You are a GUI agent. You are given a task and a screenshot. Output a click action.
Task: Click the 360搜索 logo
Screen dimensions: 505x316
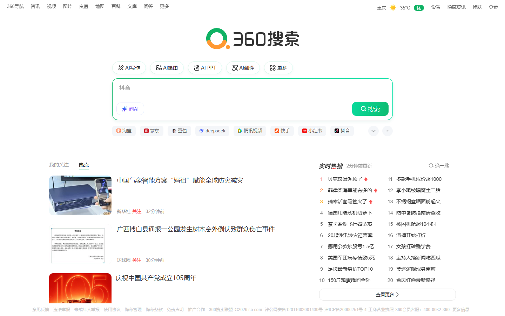252,39
